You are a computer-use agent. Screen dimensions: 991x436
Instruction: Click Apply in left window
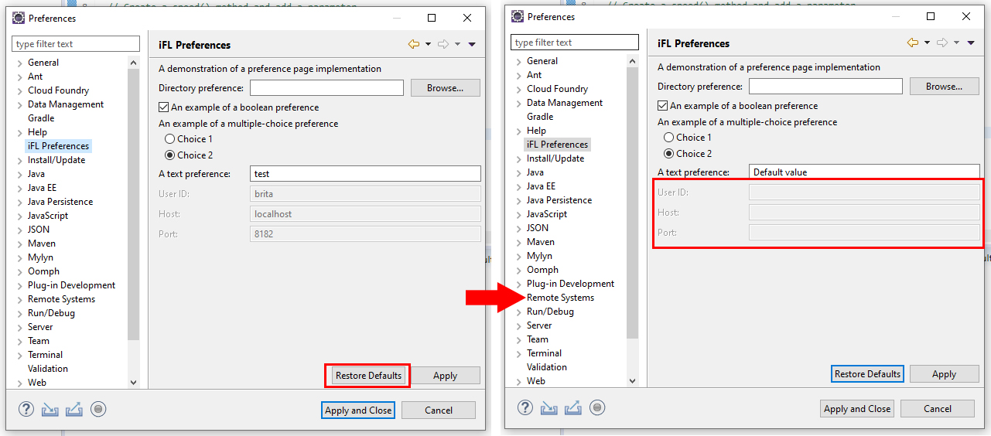(445, 376)
